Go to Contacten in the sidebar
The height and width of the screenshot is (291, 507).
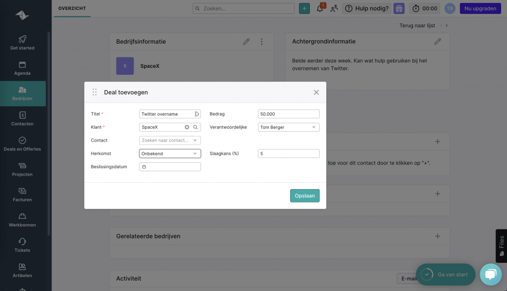[x=22, y=119]
